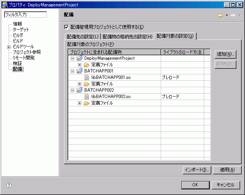Screen dimensions: 245x195
Task: Select 定義ファイル label under DeployManagementProject
Action: click(x=102, y=65)
